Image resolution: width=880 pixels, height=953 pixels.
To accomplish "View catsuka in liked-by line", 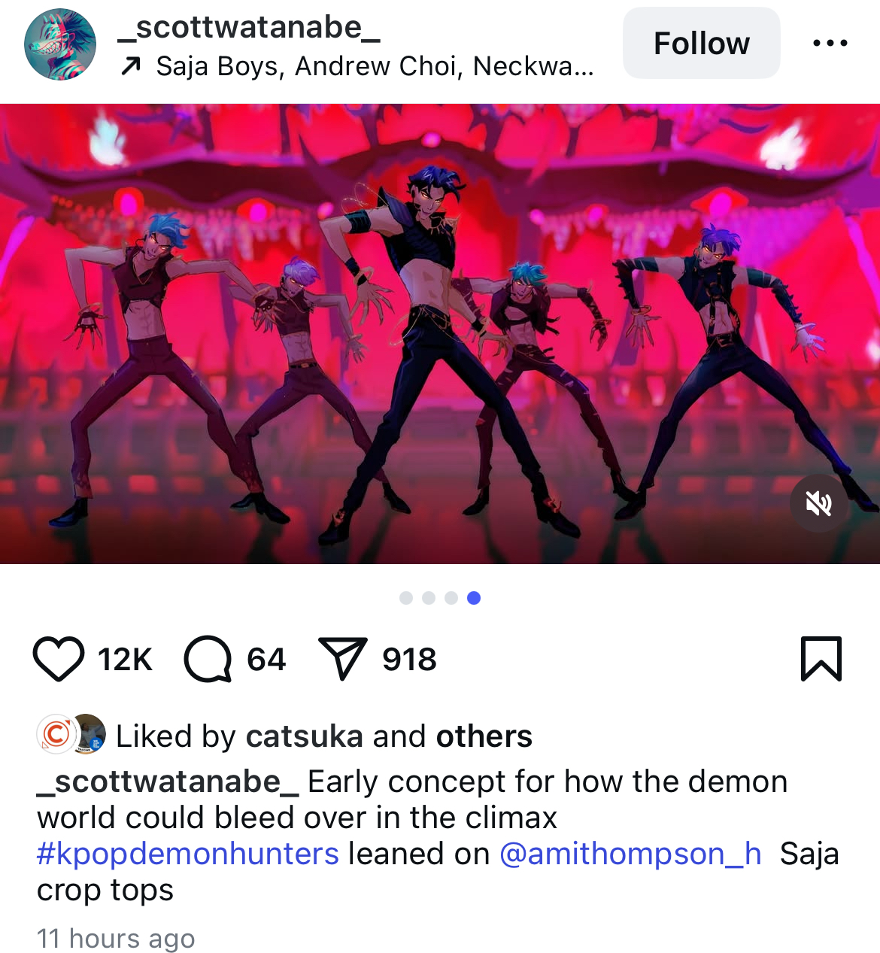I will click(305, 736).
